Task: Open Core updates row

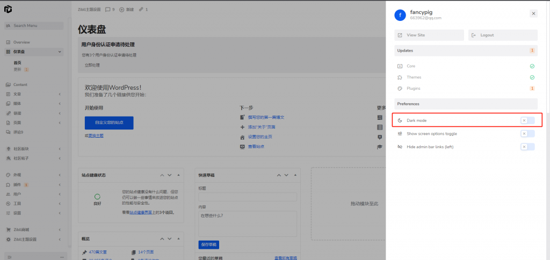Action: coord(466,66)
